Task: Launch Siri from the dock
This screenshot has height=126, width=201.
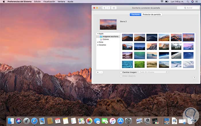Action: click(x=19, y=121)
